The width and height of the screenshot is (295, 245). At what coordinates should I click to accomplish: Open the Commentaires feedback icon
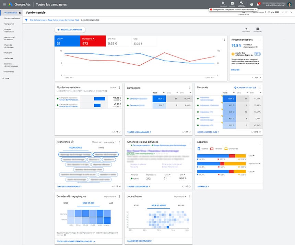click(258, 29)
